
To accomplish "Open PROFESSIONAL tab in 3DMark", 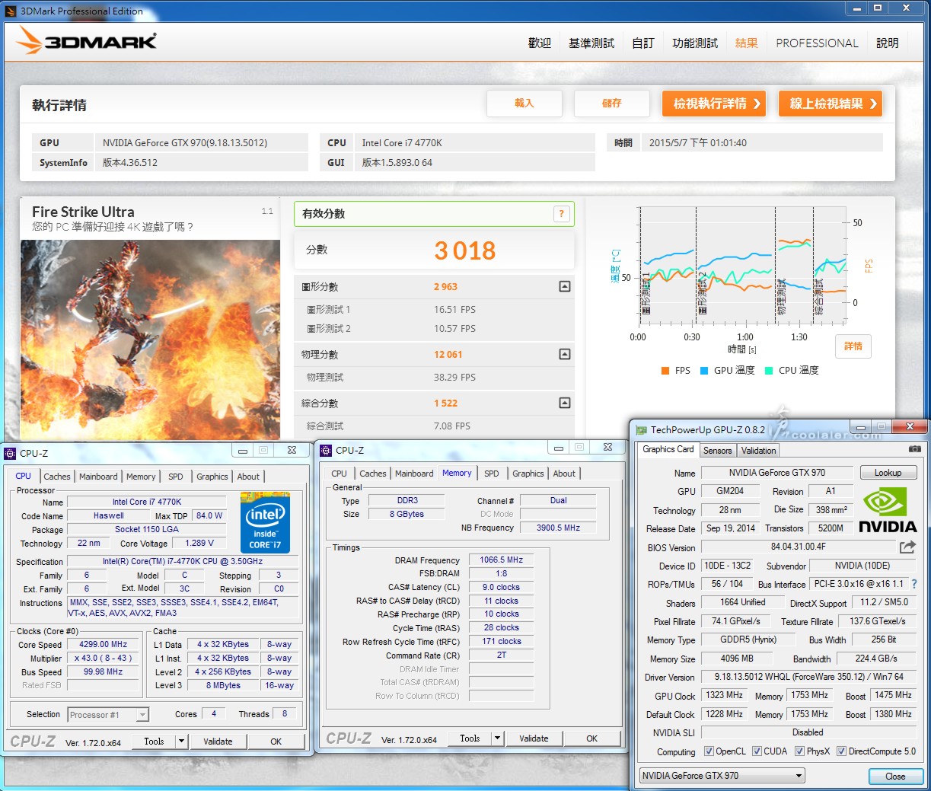I will point(817,43).
